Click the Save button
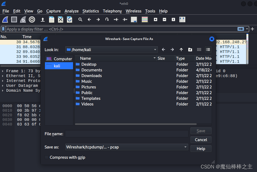 point(201,131)
